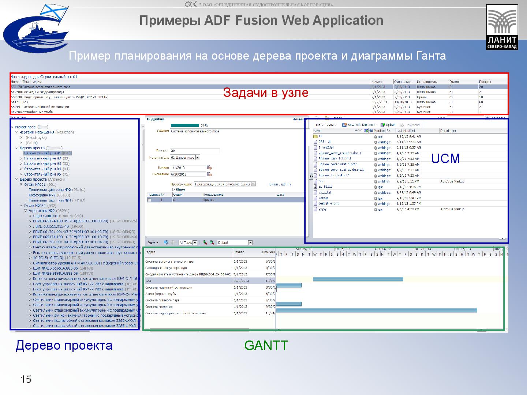Open the View menu in the UCM panel
This screenshot has width=527, height=395.
[x=331, y=125]
